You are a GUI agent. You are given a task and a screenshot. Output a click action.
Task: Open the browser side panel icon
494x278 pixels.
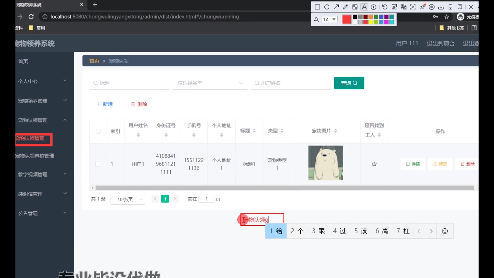tap(474, 28)
